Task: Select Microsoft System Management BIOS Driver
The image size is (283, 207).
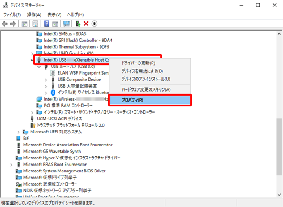Action: (x=65, y=171)
